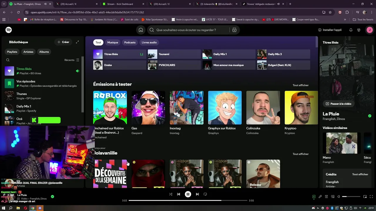Viewport: 376px width, 211px height.
Task: Open the Tous les favoris folder
Action: [x=363, y=20]
